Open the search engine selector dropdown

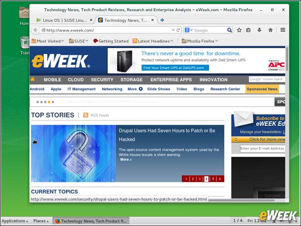point(189,30)
